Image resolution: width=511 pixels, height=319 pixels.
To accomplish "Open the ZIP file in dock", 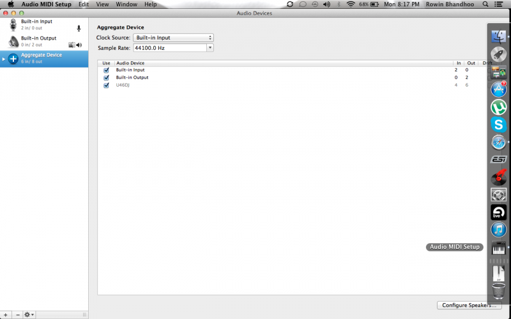I will (x=498, y=274).
